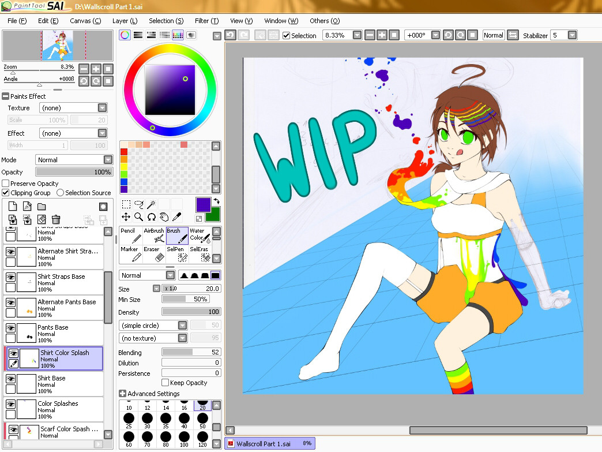Viewport: 602px width, 452px height.
Task: Delete layer using the trash can icon
Action: [56, 219]
